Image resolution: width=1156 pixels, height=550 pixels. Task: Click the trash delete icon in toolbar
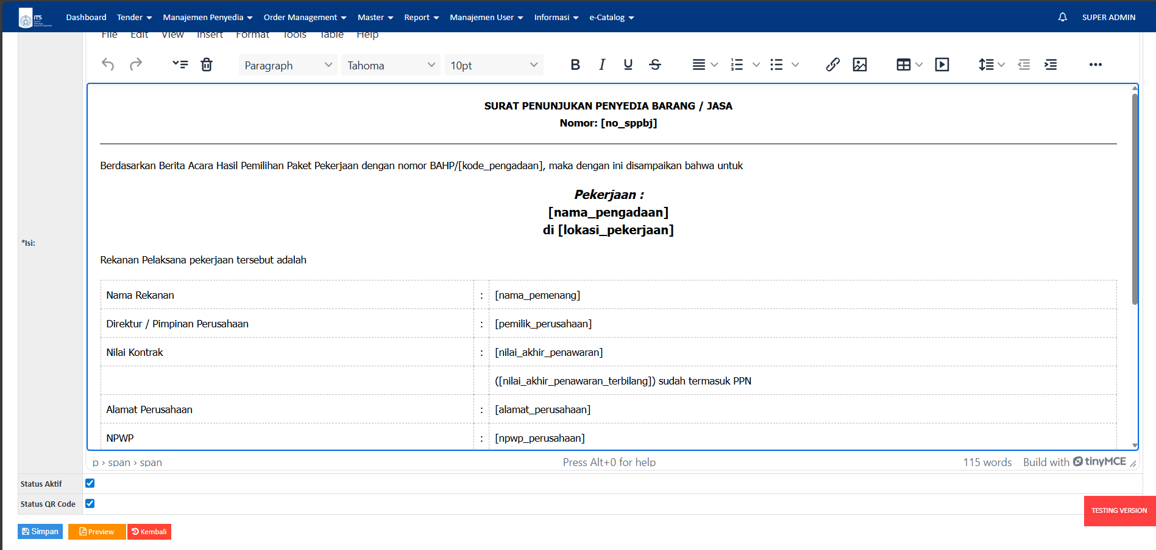tap(207, 64)
